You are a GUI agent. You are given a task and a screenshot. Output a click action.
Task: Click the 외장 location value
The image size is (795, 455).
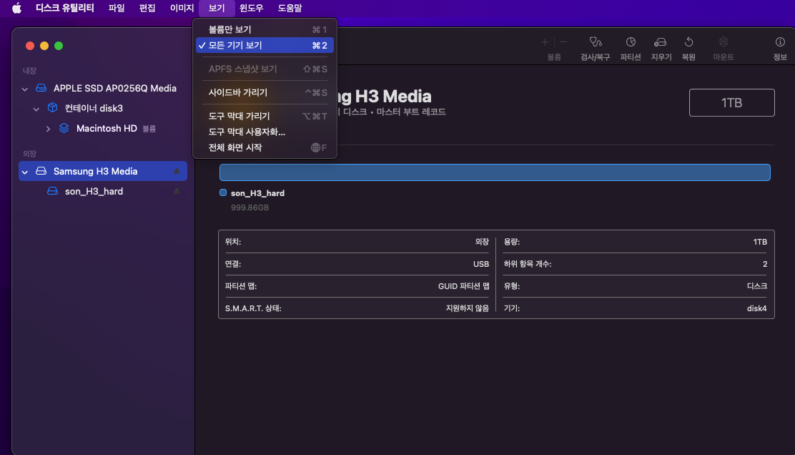coord(482,242)
